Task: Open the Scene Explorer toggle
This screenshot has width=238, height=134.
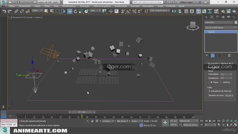Action: 186,11
